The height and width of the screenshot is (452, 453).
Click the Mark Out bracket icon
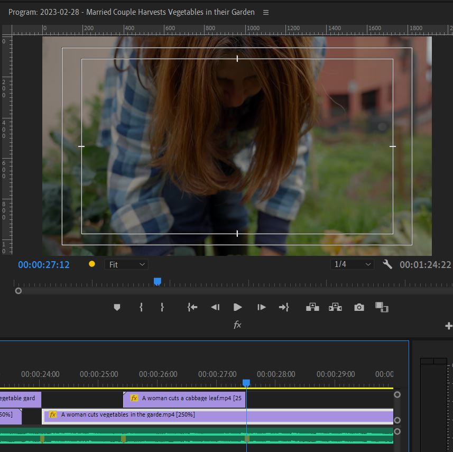pyautogui.click(x=162, y=307)
